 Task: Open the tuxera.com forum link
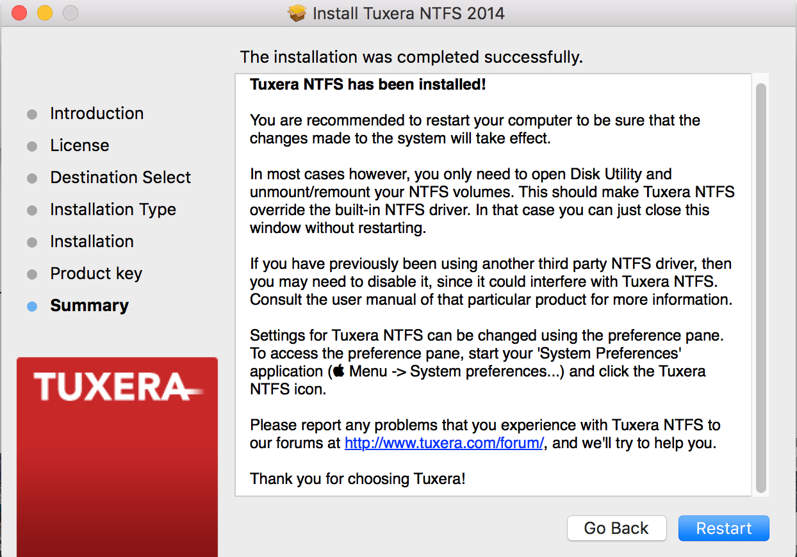(x=444, y=442)
